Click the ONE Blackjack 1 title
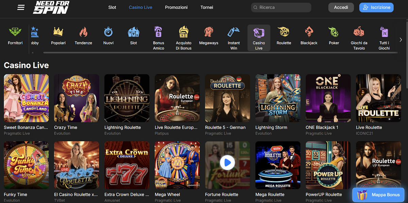Screen dimensions: 408x203 [x=322, y=127]
